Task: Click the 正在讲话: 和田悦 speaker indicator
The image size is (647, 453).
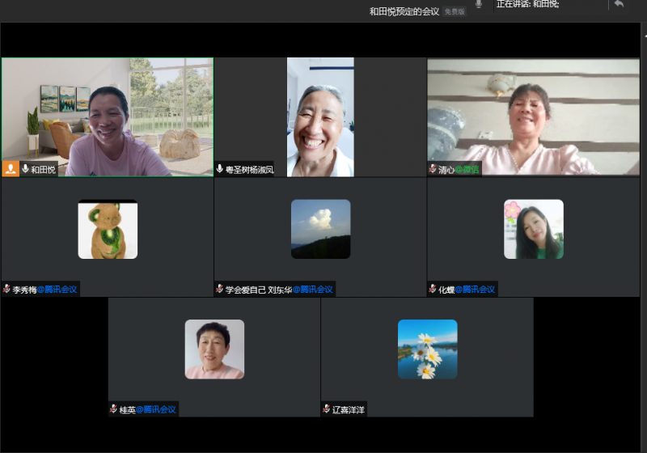Action: pos(527,4)
